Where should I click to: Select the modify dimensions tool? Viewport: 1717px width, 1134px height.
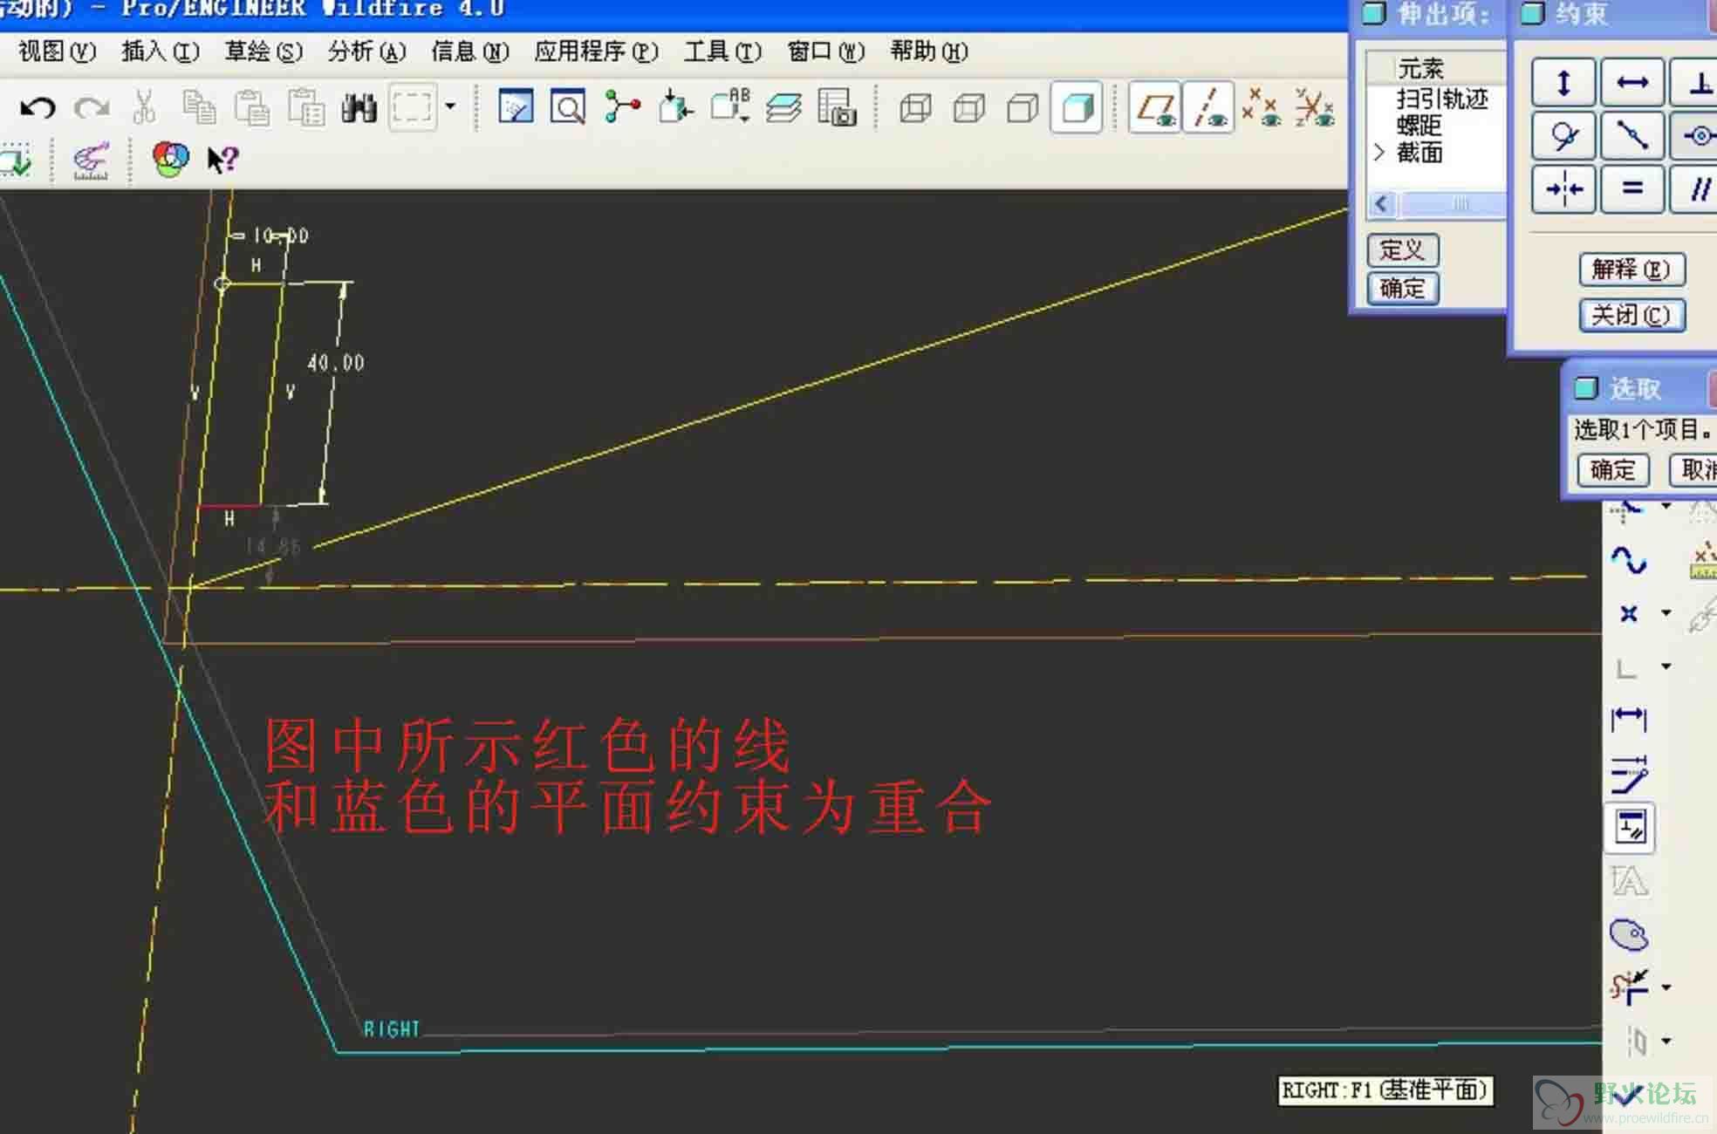[x=1629, y=774]
